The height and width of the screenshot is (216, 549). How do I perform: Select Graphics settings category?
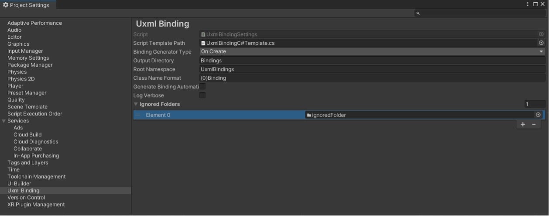coord(18,44)
